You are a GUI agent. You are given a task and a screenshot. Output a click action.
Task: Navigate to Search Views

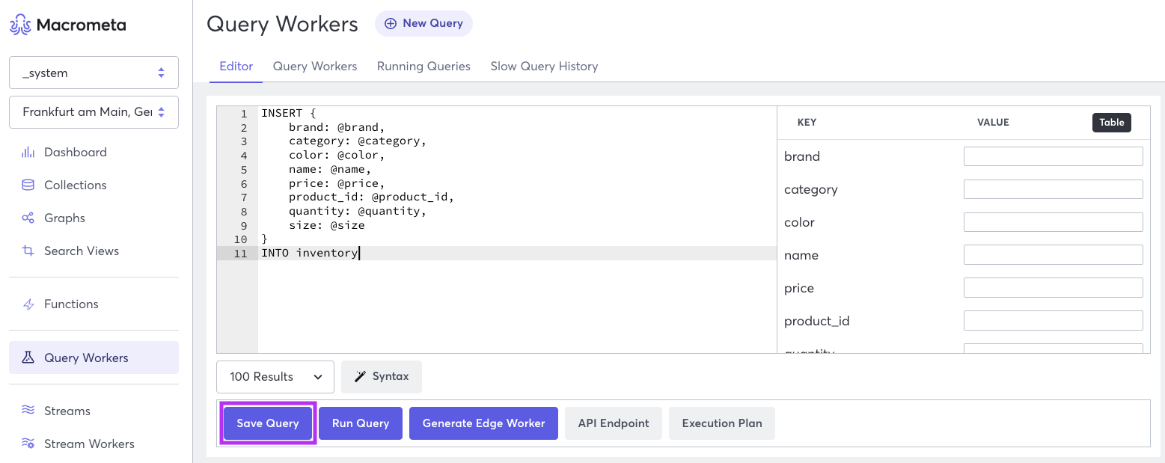[79, 251]
